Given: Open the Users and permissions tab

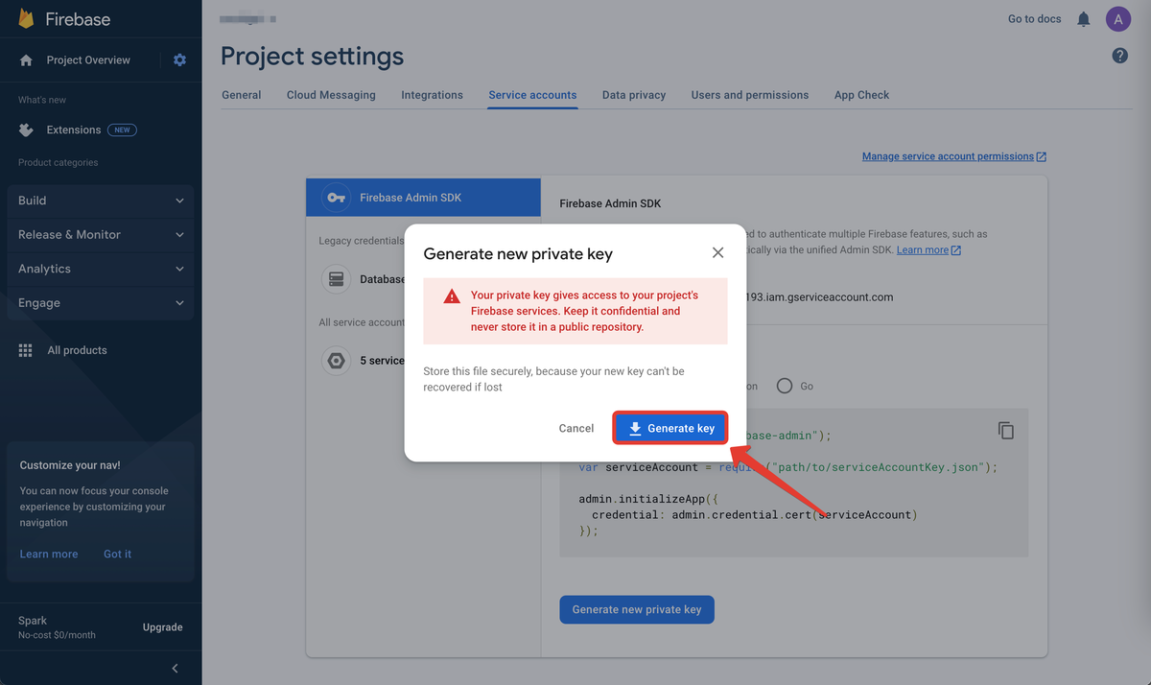Looking at the screenshot, I should click(750, 95).
